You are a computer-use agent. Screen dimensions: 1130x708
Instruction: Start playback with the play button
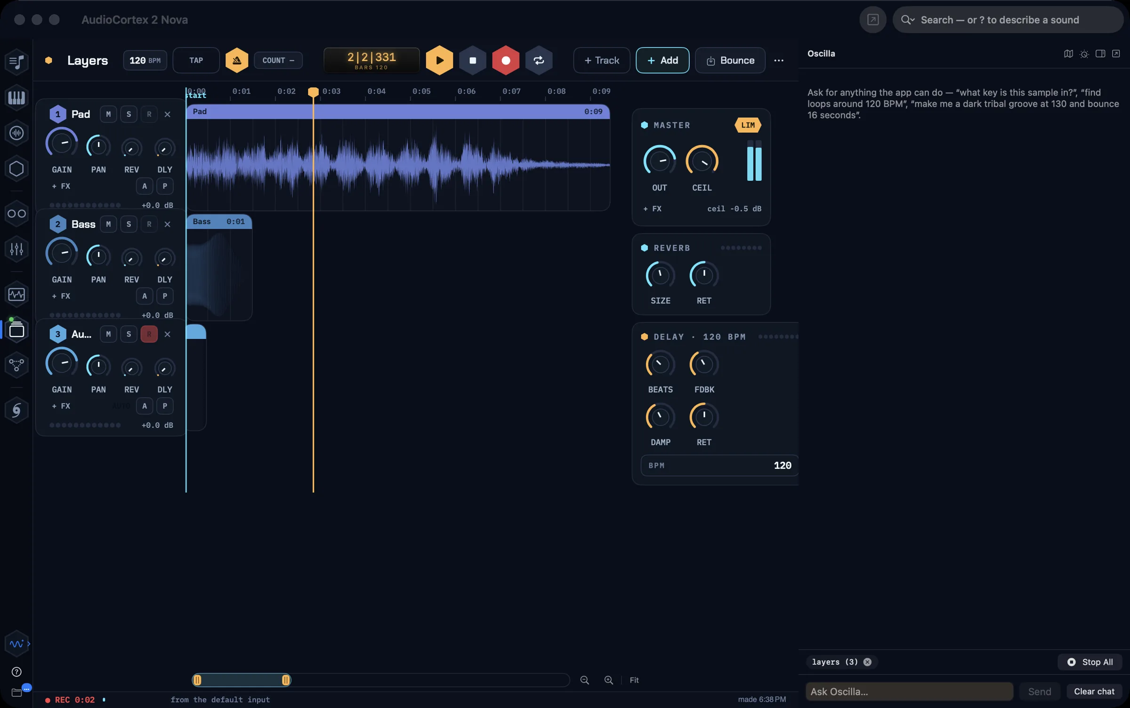click(x=439, y=60)
